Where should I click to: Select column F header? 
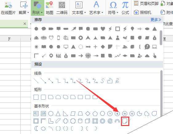tap(9, 39)
